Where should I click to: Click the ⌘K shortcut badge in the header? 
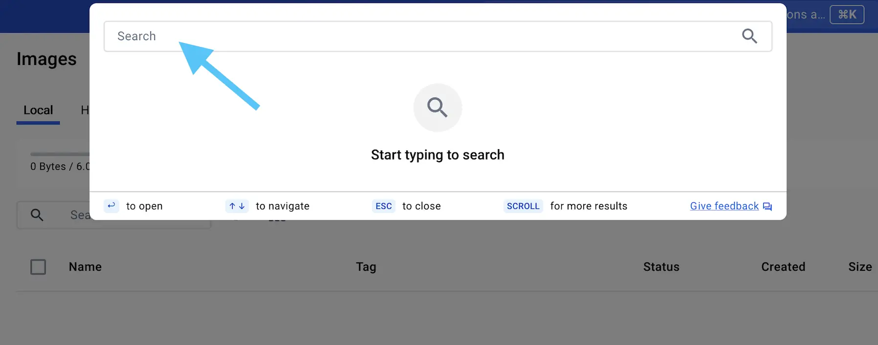tap(847, 15)
